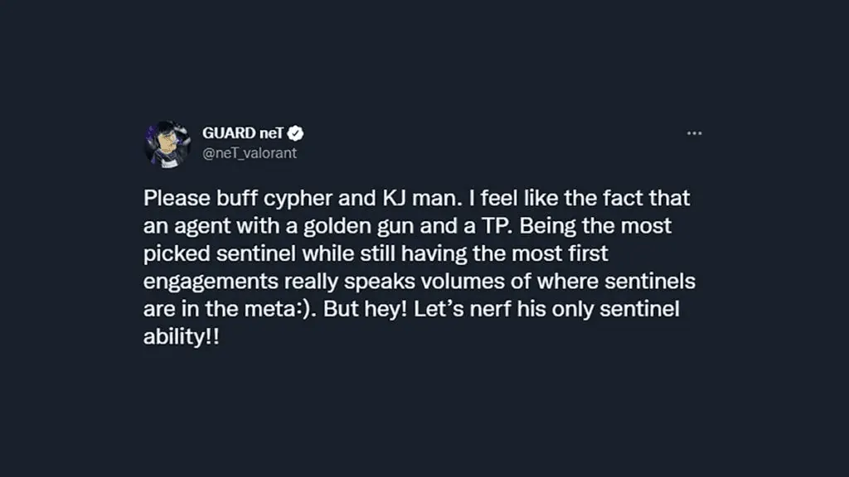The width and height of the screenshot is (849, 477).
Task: Click "ability!!" on the last line
Action: 182,338
